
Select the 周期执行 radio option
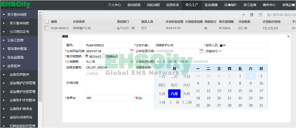coord(104,56)
